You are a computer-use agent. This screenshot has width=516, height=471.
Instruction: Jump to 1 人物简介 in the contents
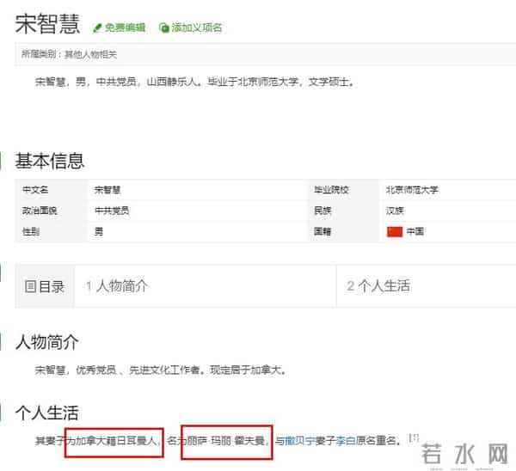pyautogui.click(x=117, y=286)
